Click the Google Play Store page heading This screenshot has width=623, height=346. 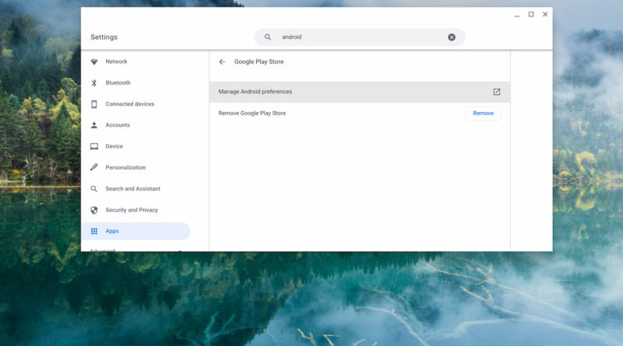pyautogui.click(x=259, y=62)
